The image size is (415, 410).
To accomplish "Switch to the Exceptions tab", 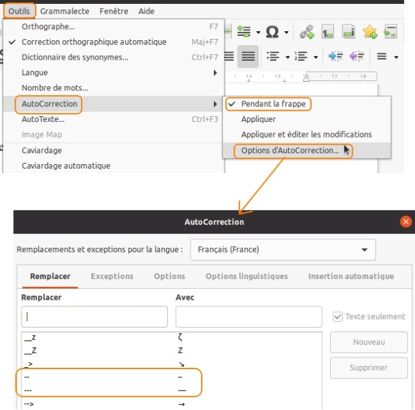I will [112, 276].
